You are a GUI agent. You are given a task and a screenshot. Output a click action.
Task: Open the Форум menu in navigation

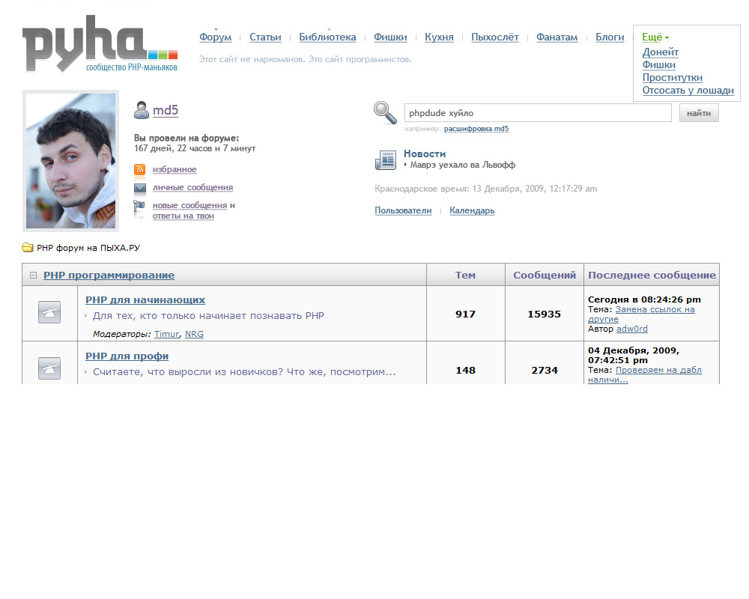(x=215, y=37)
